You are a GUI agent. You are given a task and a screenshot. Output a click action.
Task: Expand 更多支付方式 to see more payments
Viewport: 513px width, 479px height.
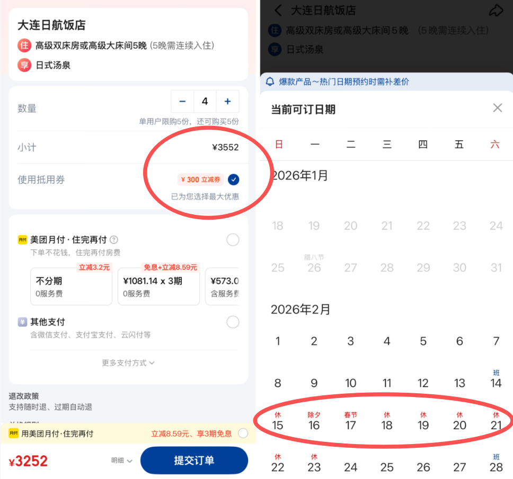click(x=127, y=363)
